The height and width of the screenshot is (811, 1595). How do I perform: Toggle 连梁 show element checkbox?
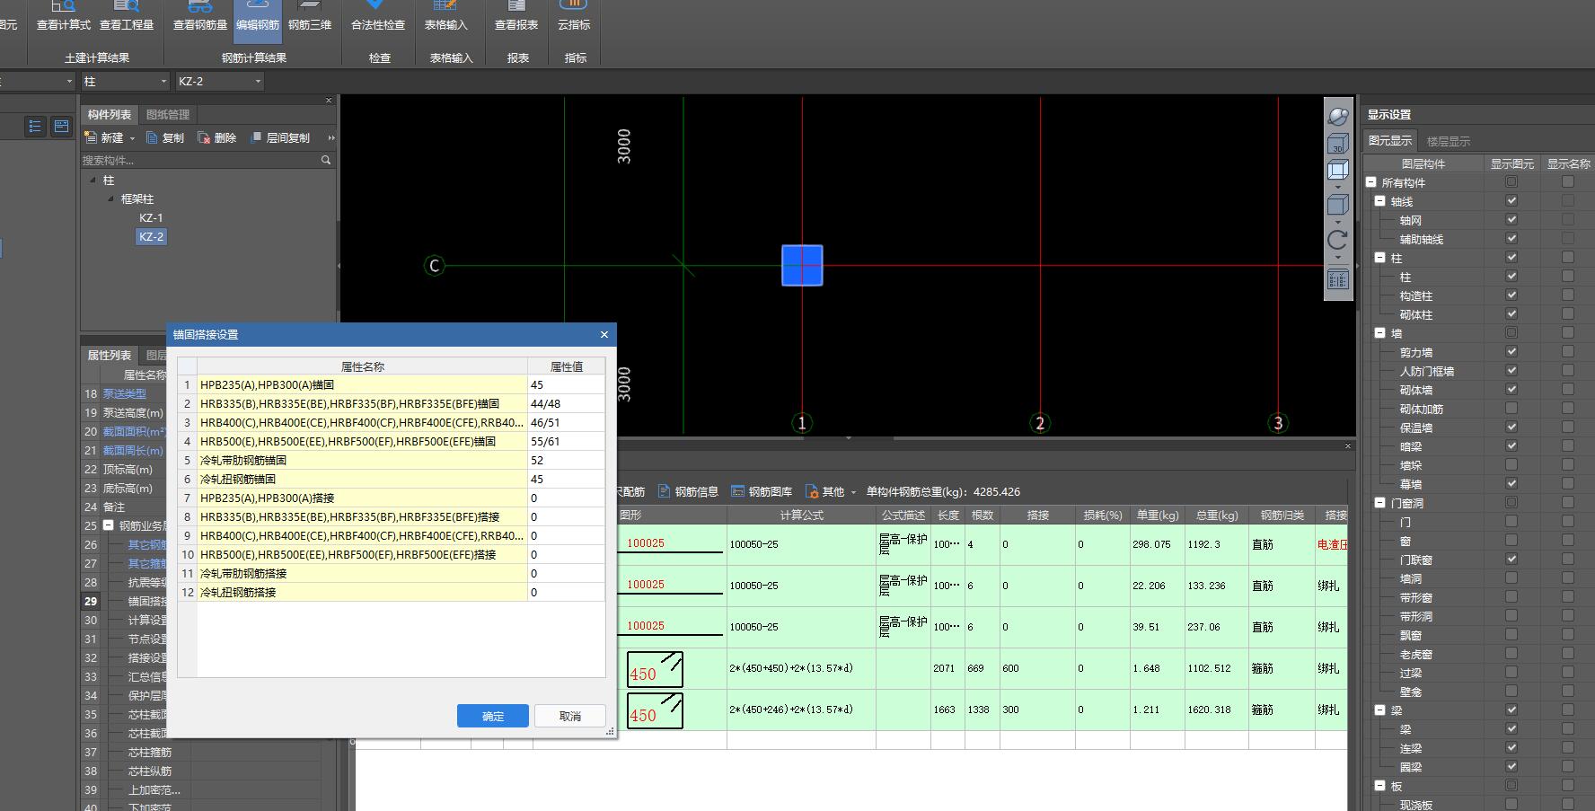click(1511, 747)
